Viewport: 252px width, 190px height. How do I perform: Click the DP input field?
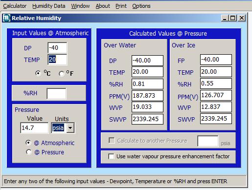(x=57, y=48)
